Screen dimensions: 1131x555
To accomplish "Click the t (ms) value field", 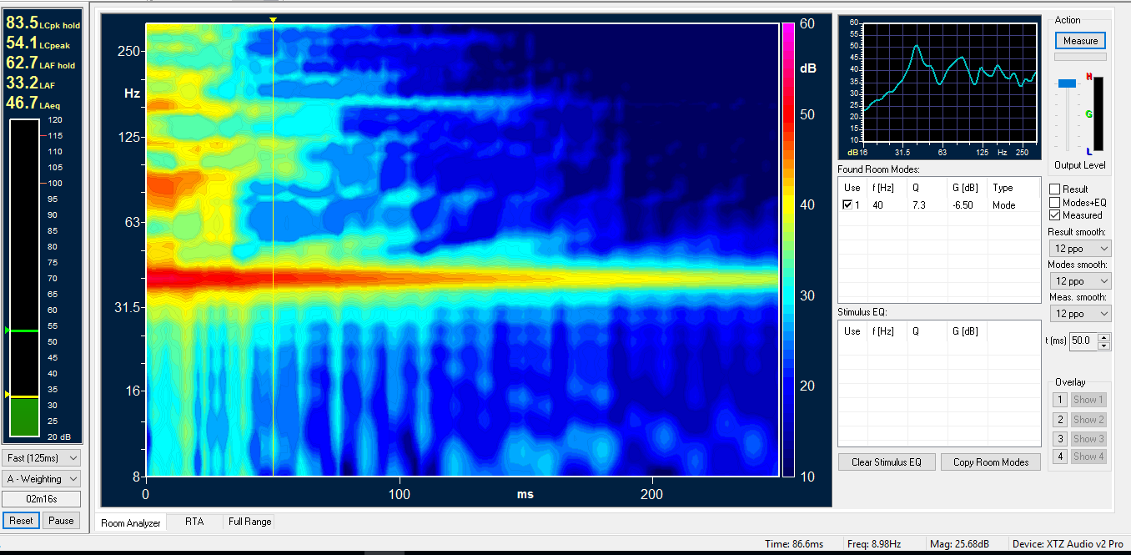I will [x=1083, y=341].
